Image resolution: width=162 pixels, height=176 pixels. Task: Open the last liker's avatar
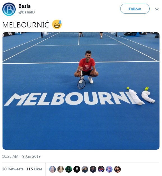[x=117, y=169]
